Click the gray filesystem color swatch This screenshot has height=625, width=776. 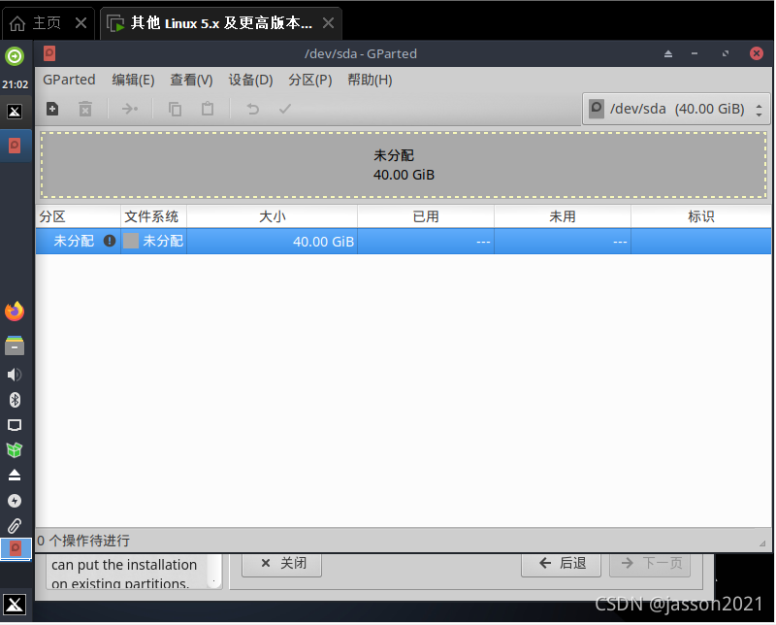point(131,242)
